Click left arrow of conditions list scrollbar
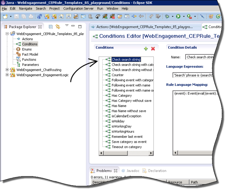This screenshot has width=227, height=191. click(x=101, y=153)
